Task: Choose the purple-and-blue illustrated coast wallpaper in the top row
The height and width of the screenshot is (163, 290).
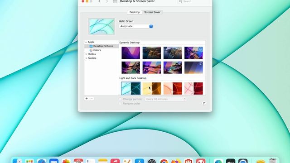Action: coord(193,53)
